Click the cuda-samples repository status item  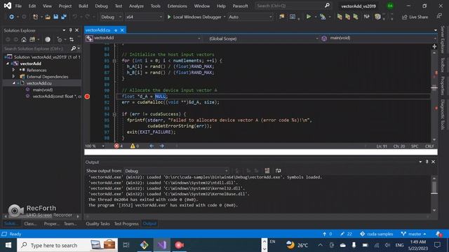(376, 234)
